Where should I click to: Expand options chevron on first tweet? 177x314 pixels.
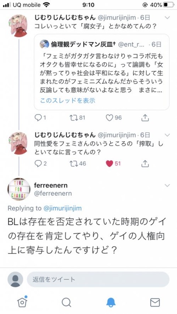tap(167, 18)
